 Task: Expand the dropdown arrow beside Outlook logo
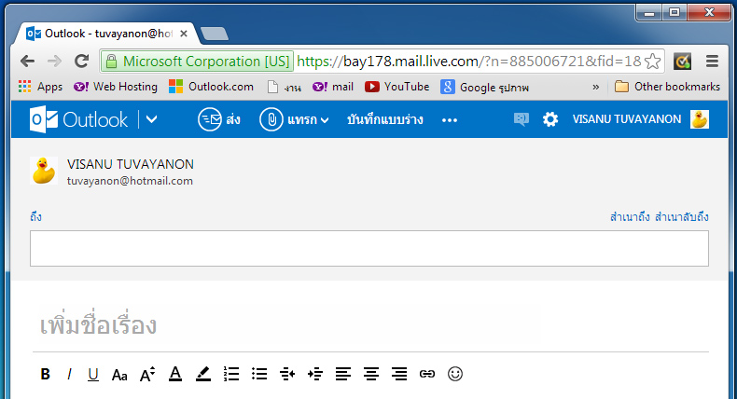pos(152,119)
